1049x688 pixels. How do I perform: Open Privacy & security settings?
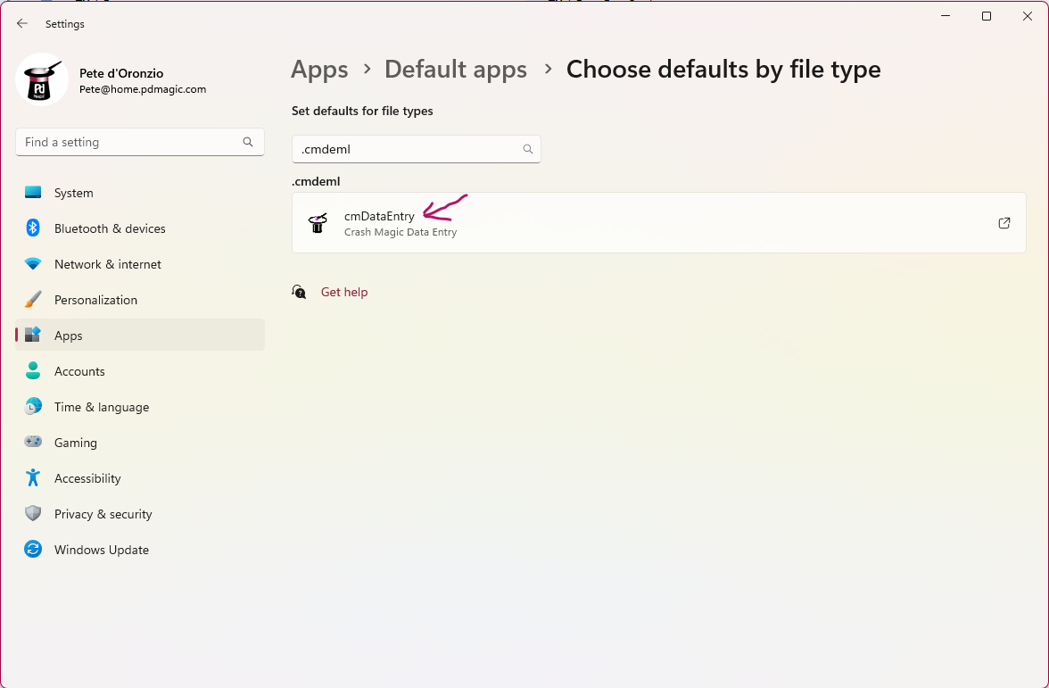[x=140, y=514]
